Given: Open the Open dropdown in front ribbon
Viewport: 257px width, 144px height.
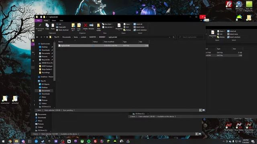Looking at the screenshot, I should point(127,24).
